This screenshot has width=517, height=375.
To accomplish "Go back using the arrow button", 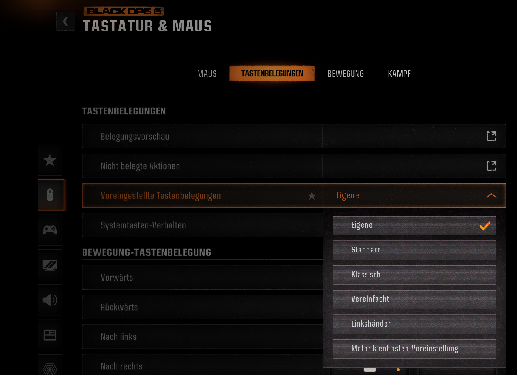I will point(66,21).
